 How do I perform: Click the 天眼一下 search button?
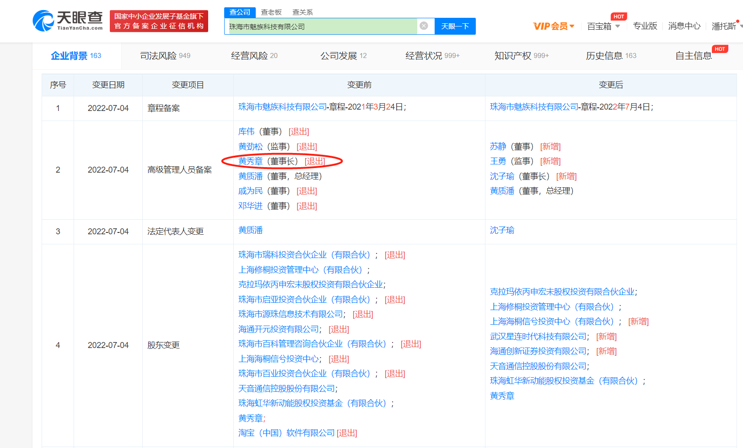(455, 26)
